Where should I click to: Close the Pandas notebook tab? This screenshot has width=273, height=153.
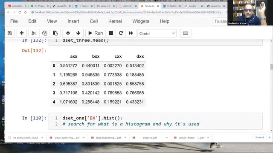(158, 6)
